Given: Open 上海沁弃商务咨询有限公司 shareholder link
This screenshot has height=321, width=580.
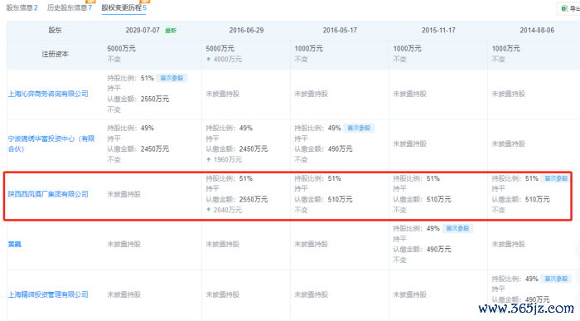Looking at the screenshot, I should tap(48, 94).
